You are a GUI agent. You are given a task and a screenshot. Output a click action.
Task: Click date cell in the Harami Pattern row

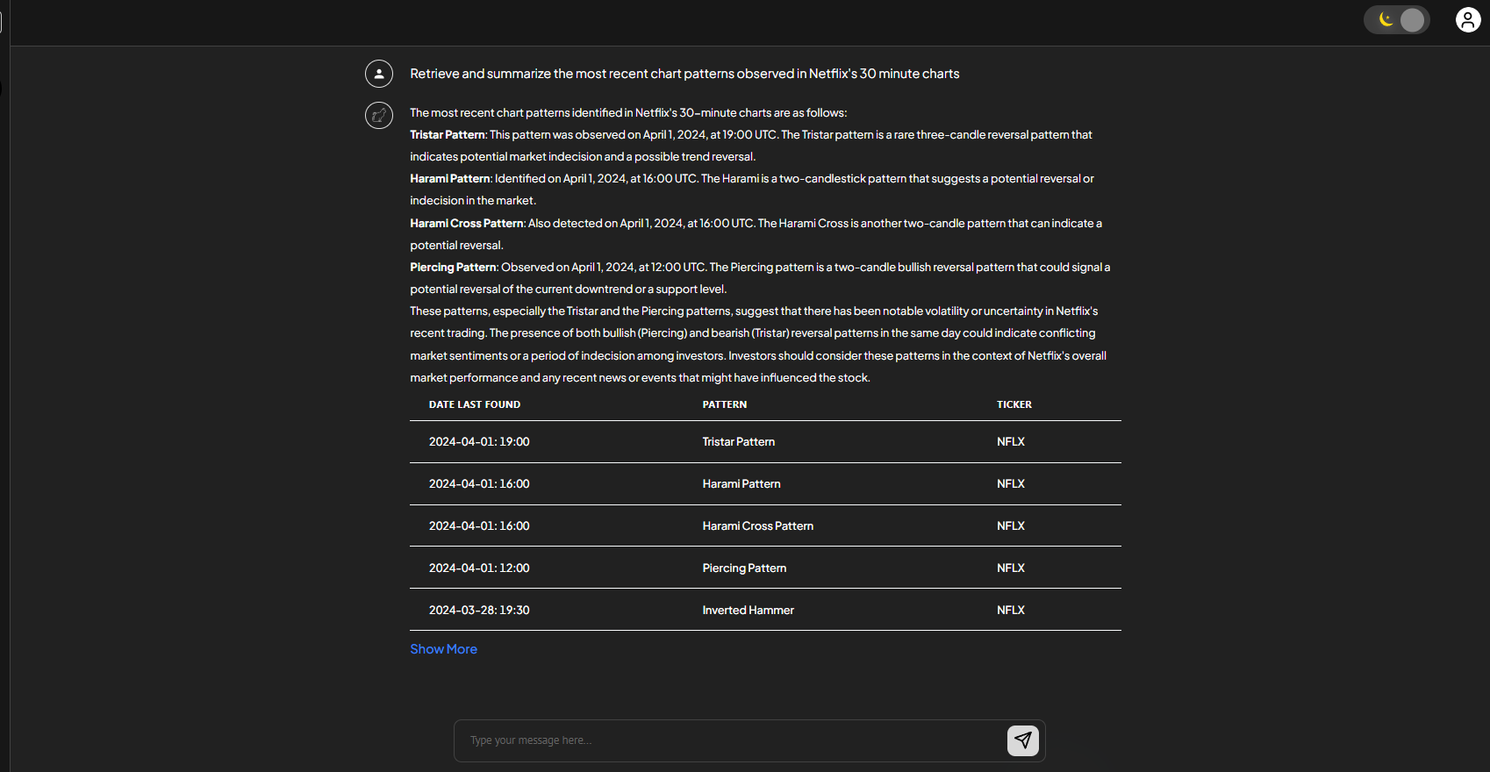click(x=479, y=484)
